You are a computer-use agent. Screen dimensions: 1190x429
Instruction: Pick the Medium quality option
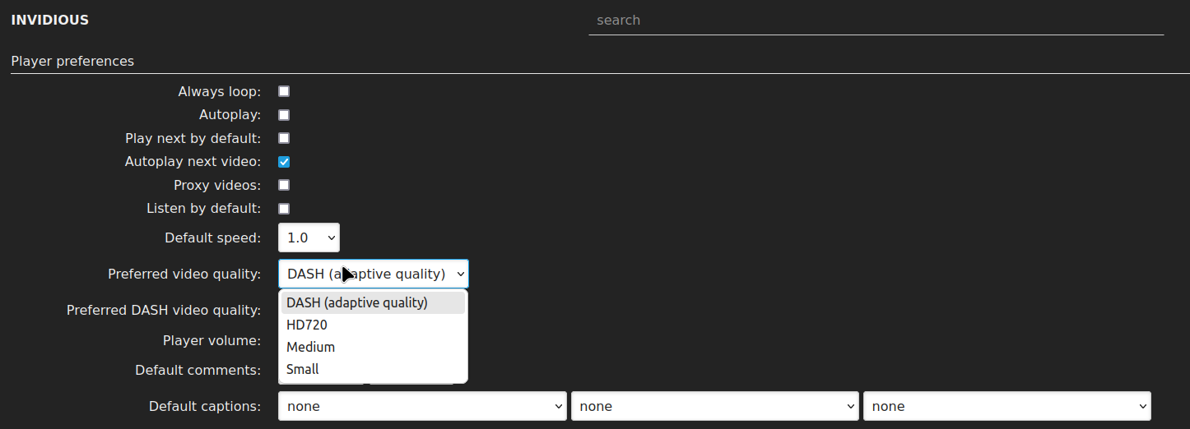[x=374, y=347]
